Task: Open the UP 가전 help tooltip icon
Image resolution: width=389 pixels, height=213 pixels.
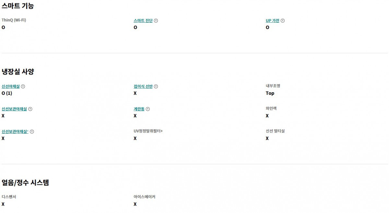Action: coord(283,21)
